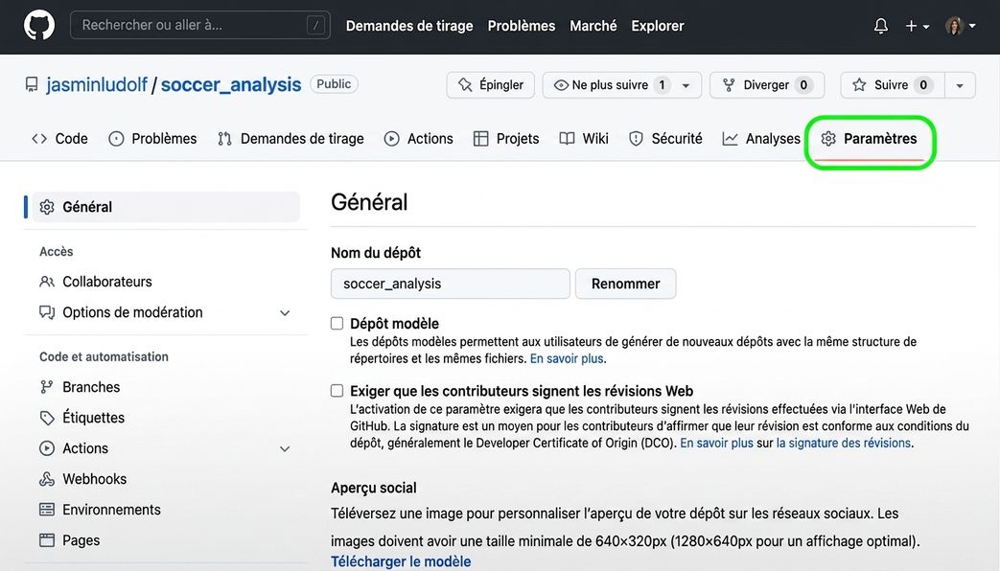Click the tag icon beside Étiquettes
Screen dimensions: 1000x571
tap(47, 418)
